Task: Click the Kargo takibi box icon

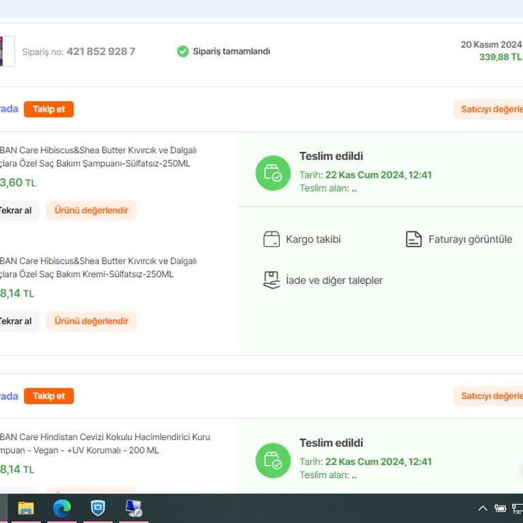Action: click(272, 239)
